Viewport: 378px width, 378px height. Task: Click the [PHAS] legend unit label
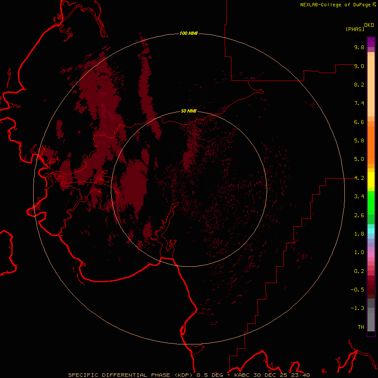coord(355,29)
